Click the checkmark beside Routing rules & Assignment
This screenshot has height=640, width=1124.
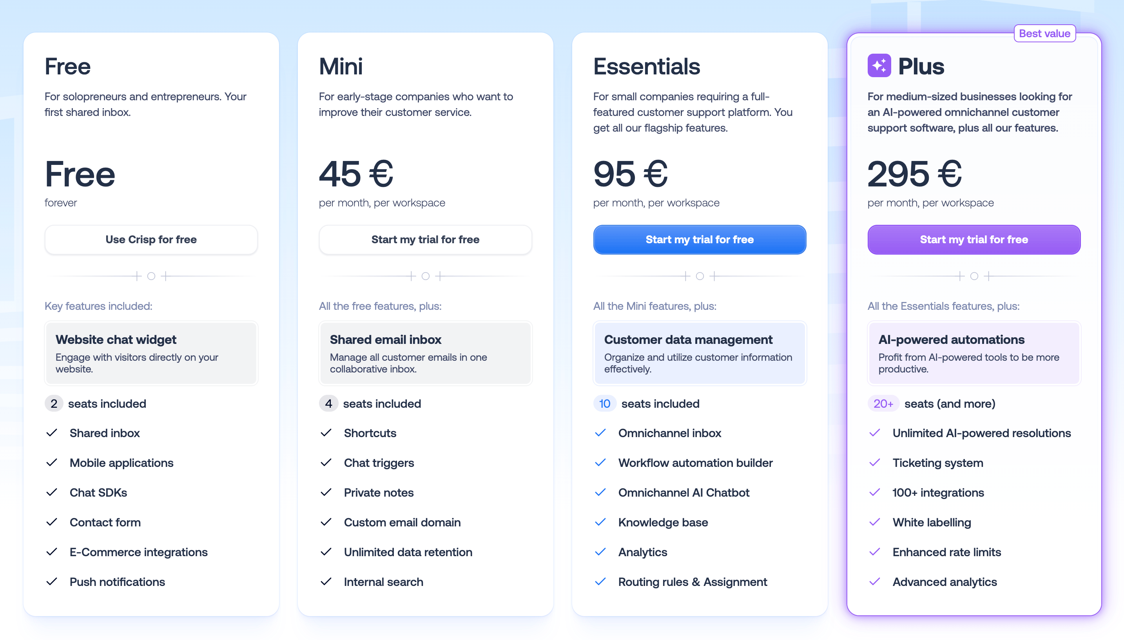click(600, 582)
